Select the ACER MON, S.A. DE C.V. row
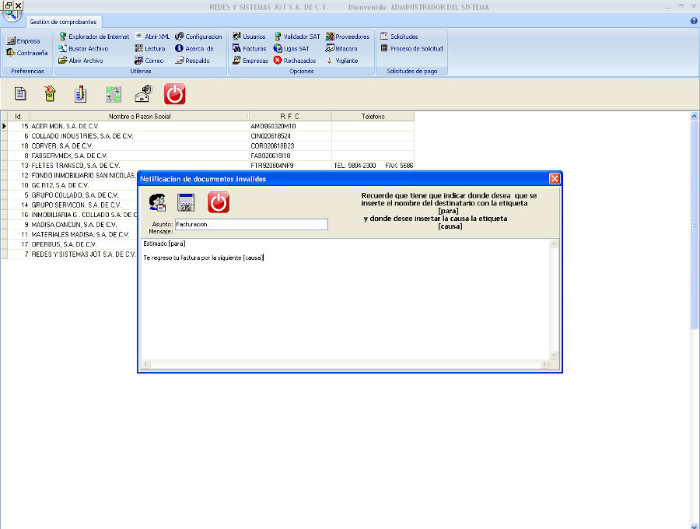 pos(140,125)
